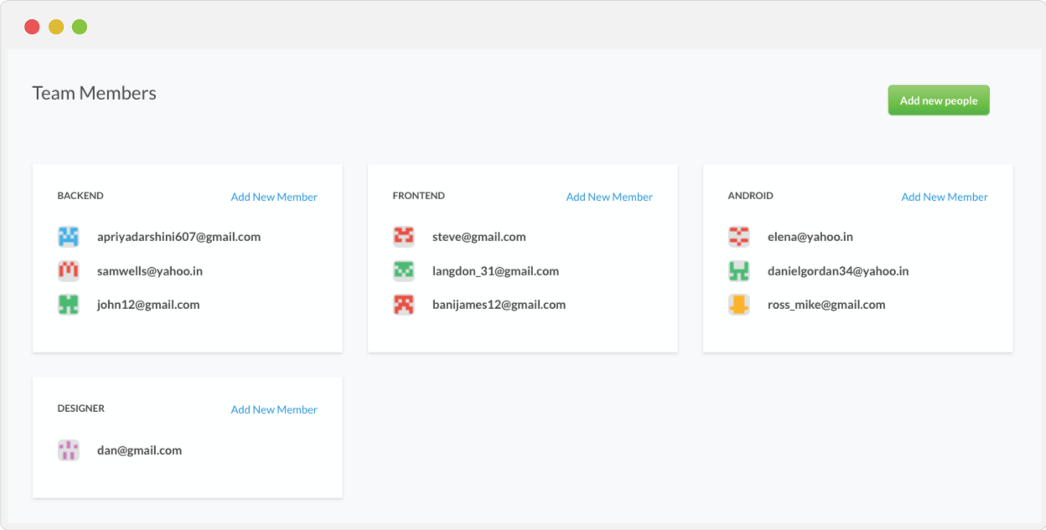Open avatar beside steve@gmail.com
This screenshot has height=530, width=1046.
pyautogui.click(x=403, y=237)
